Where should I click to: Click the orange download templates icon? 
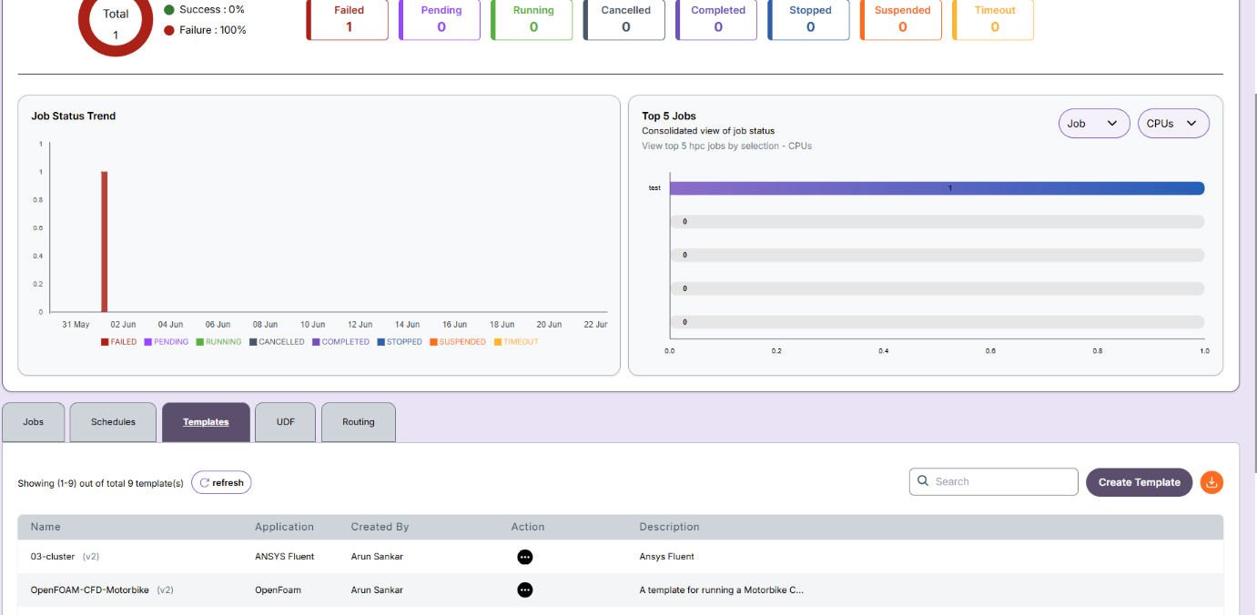coord(1211,482)
